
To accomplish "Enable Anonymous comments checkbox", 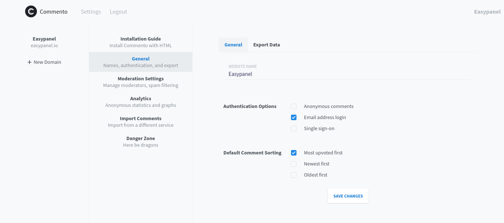I will [294, 107].
